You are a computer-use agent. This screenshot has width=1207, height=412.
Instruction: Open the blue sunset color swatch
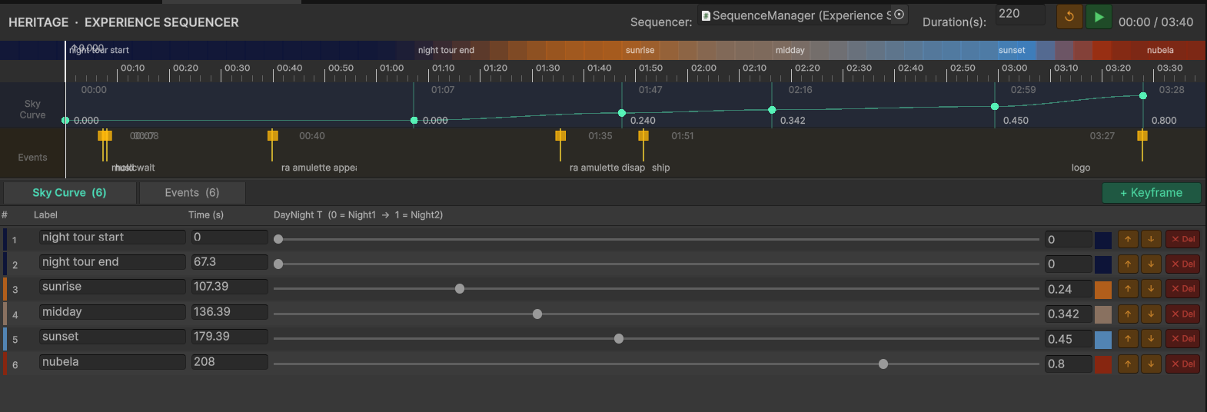pos(1103,340)
